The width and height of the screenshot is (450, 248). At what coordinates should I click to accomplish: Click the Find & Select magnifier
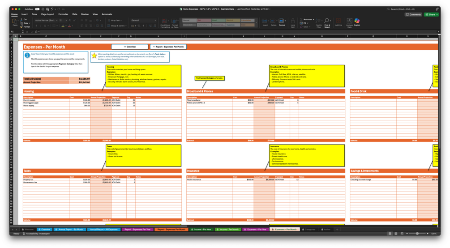[x=326, y=21]
